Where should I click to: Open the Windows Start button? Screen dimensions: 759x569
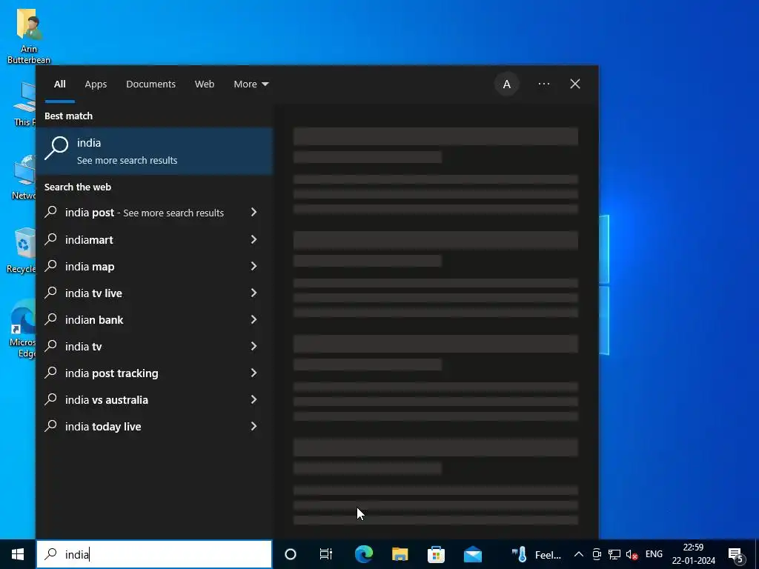[x=18, y=554]
